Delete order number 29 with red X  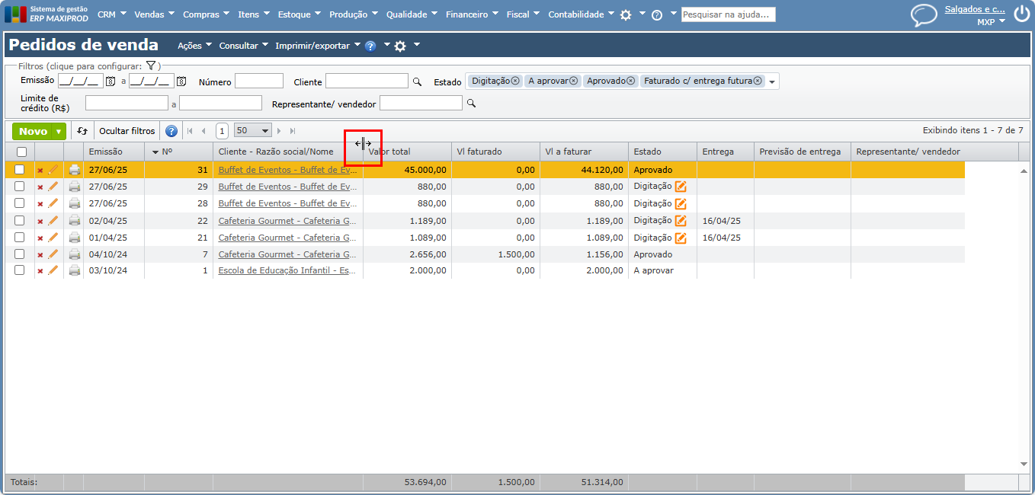coord(40,187)
